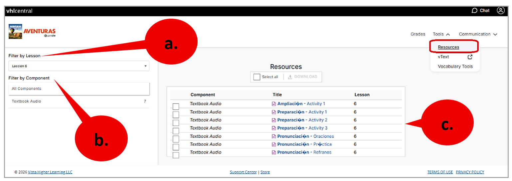
Task: Click the Aventuras book cover logo
Action: [15, 32]
